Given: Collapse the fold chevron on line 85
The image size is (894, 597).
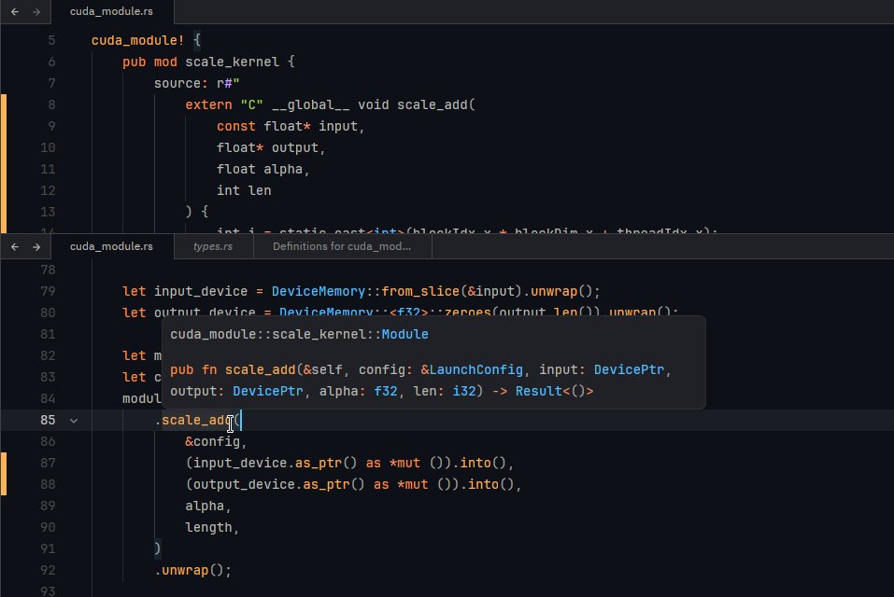Looking at the screenshot, I should 74,421.
